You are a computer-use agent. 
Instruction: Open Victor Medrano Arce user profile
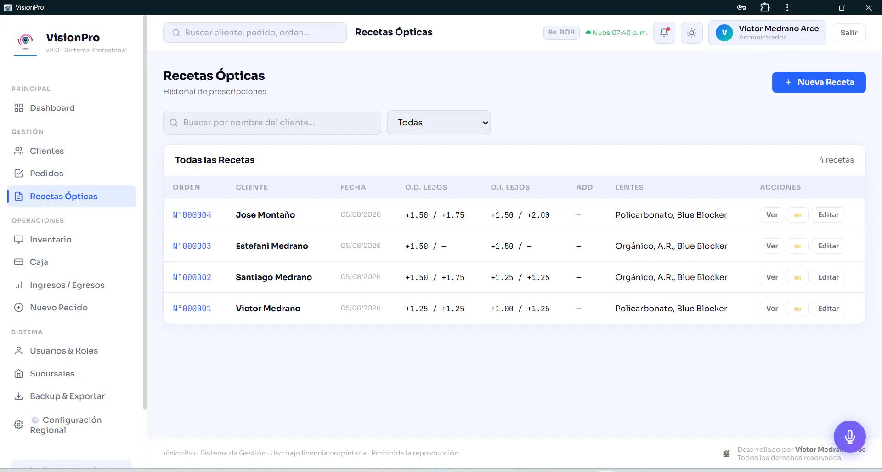767,33
